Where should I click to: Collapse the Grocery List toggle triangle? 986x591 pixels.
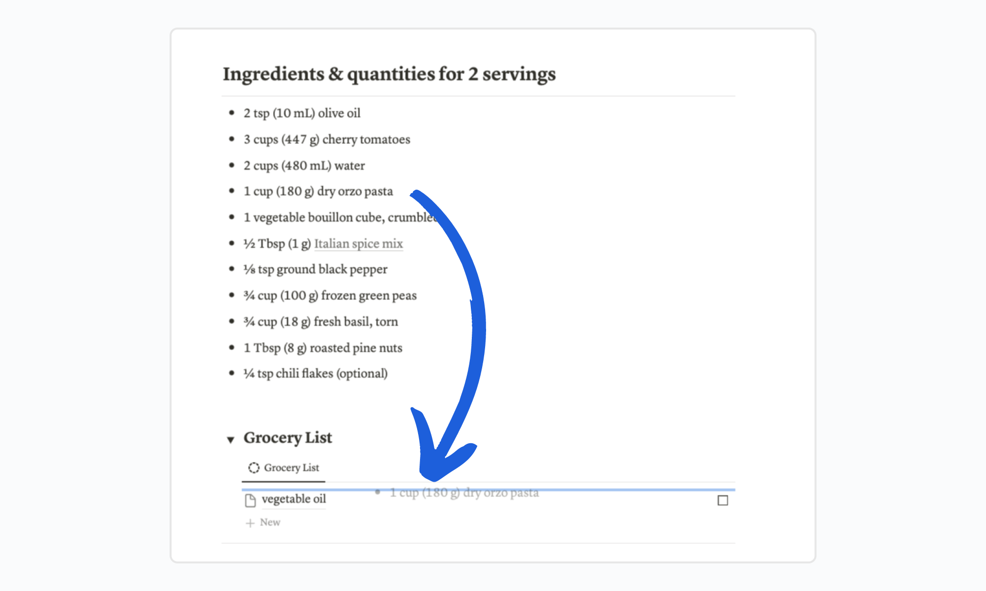pyautogui.click(x=230, y=439)
